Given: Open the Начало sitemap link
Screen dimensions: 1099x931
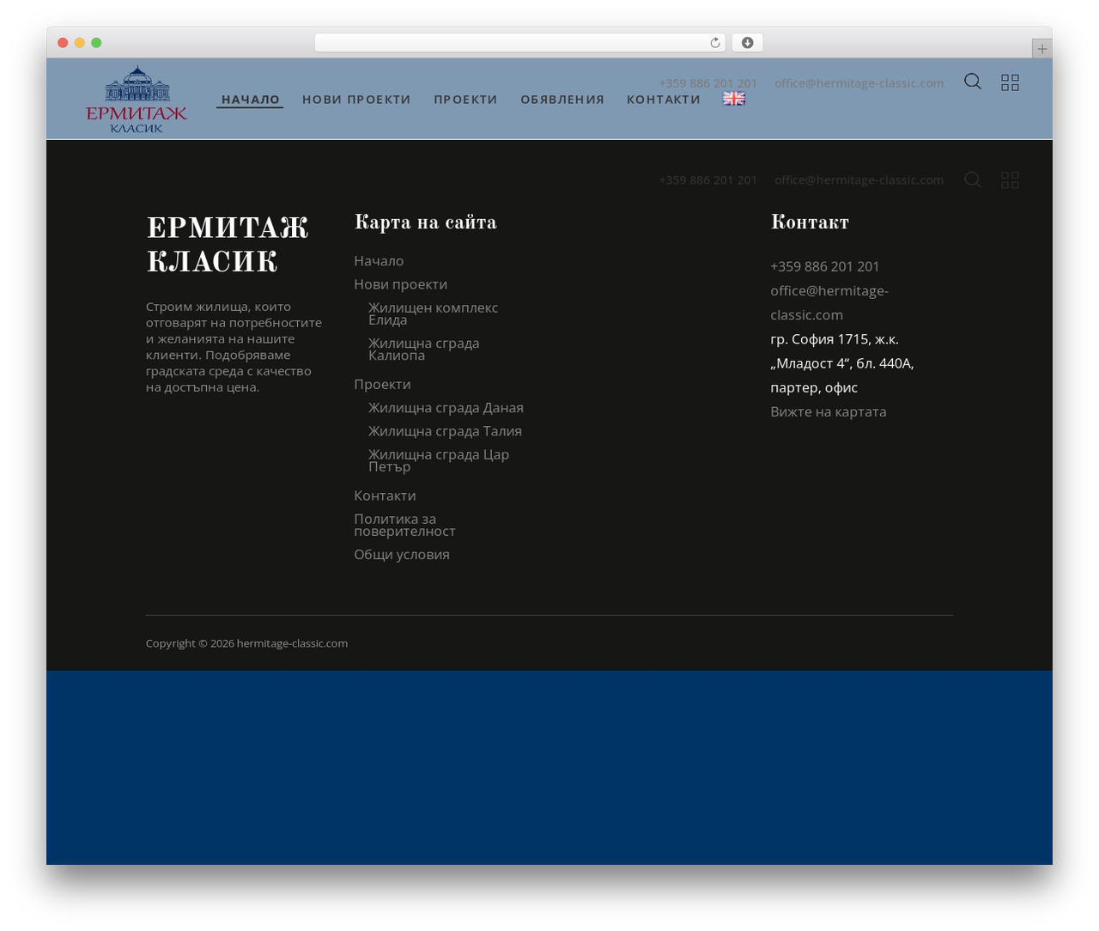Looking at the screenshot, I should (x=379, y=261).
